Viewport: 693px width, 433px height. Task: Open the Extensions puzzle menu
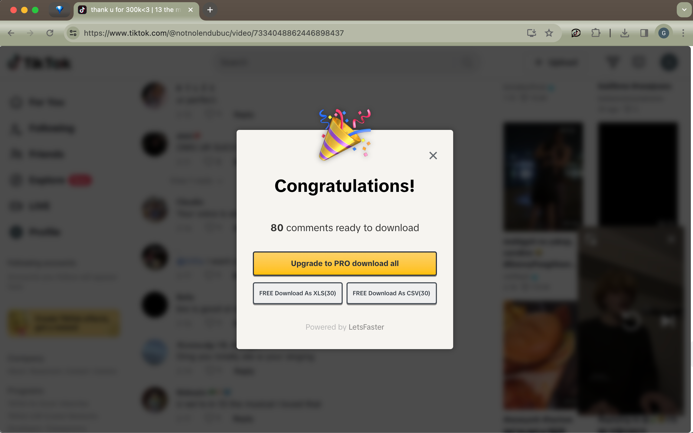click(x=596, y=33)
